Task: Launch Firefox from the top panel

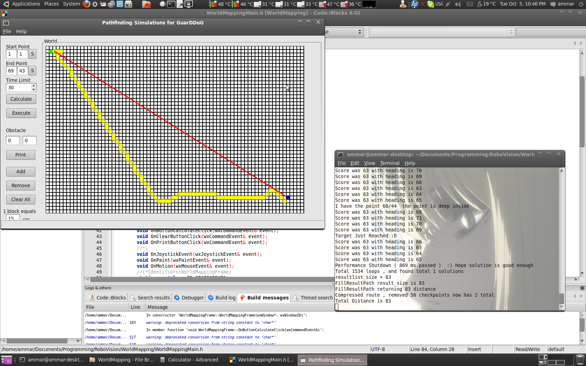Action: click(x=87, y=4)
